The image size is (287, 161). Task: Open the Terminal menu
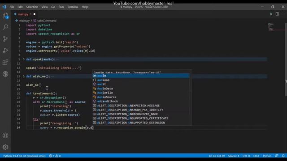[x=73, y=7]
